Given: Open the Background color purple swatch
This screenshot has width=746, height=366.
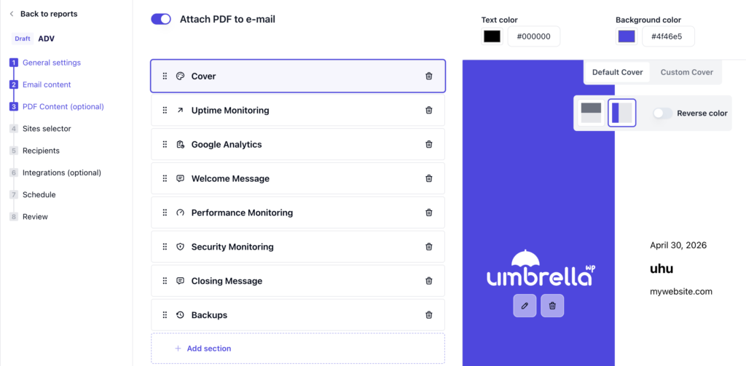Looking at the screenshot, I should pos(626,36).
